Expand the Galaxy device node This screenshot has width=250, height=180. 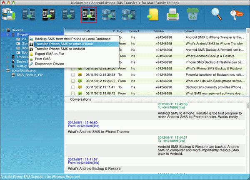(x=7, y=66)
